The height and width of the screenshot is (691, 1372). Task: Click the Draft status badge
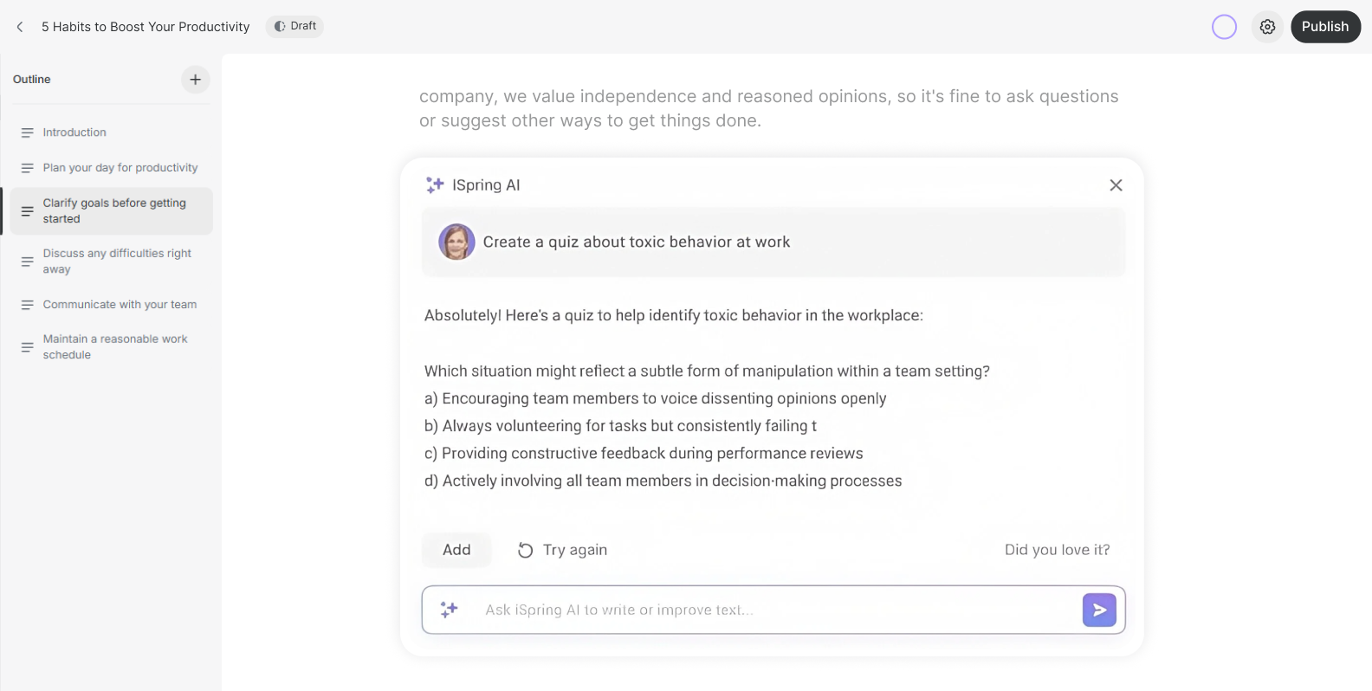tap(294, 27)
